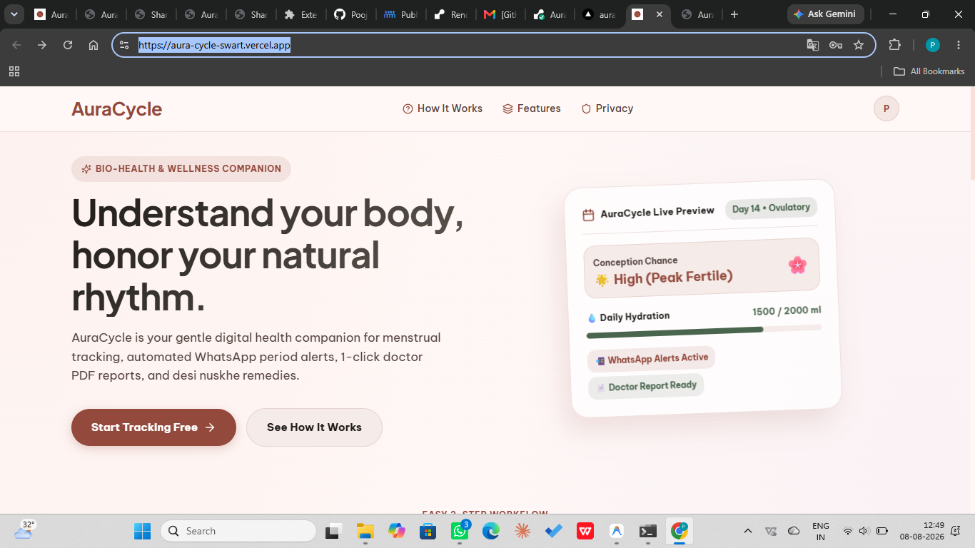Switch to the Gmail [GitH tab
The image size is (975, 548).
tap(500, 14)
